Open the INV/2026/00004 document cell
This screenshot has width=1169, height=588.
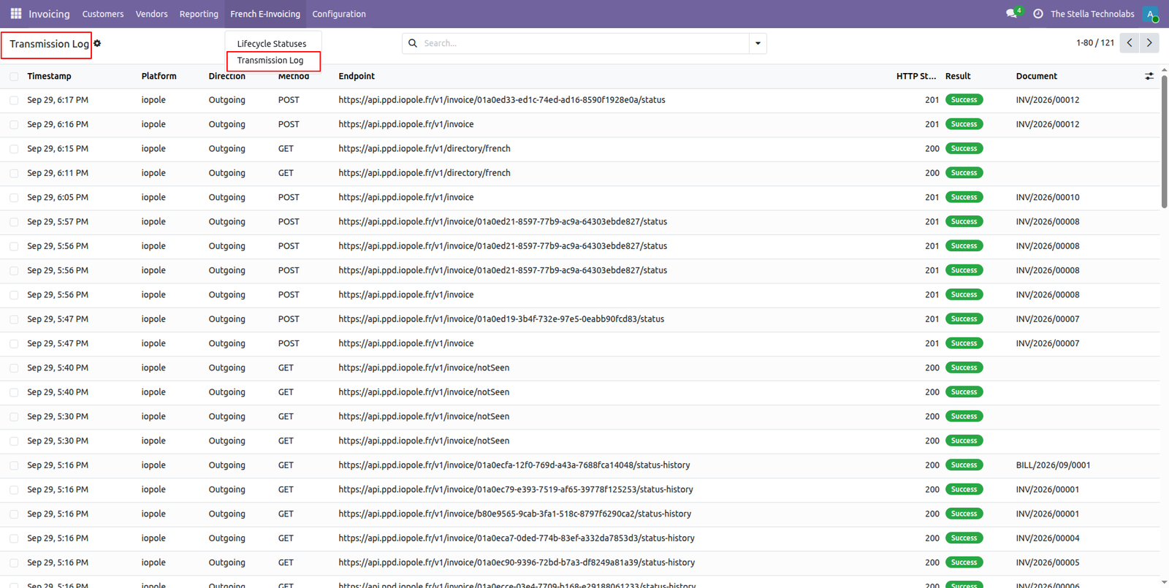pyautogui.click(x=1047, y=538)
